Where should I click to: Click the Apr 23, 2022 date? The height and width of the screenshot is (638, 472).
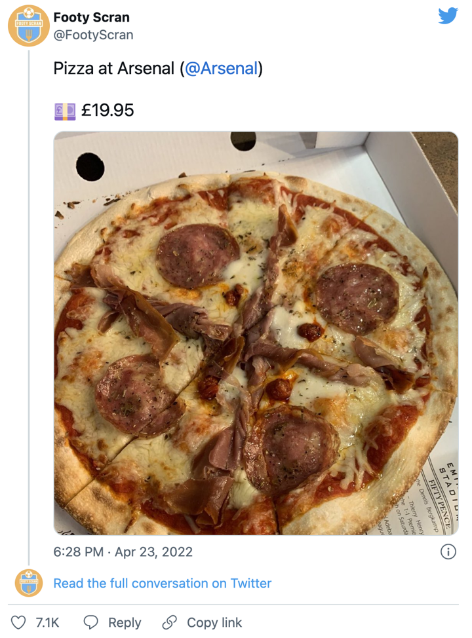153,552
